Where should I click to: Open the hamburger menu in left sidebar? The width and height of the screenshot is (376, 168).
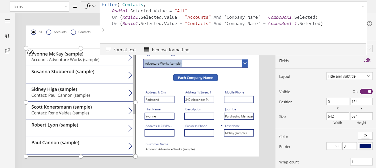[x=7, y=21]
